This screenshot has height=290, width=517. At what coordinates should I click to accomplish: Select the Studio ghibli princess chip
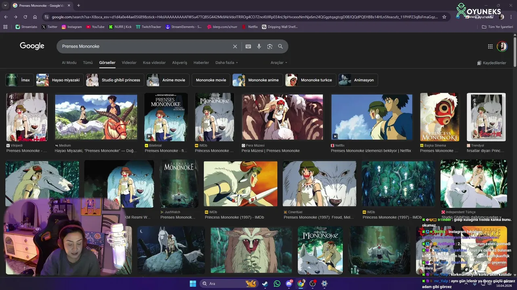115,80
